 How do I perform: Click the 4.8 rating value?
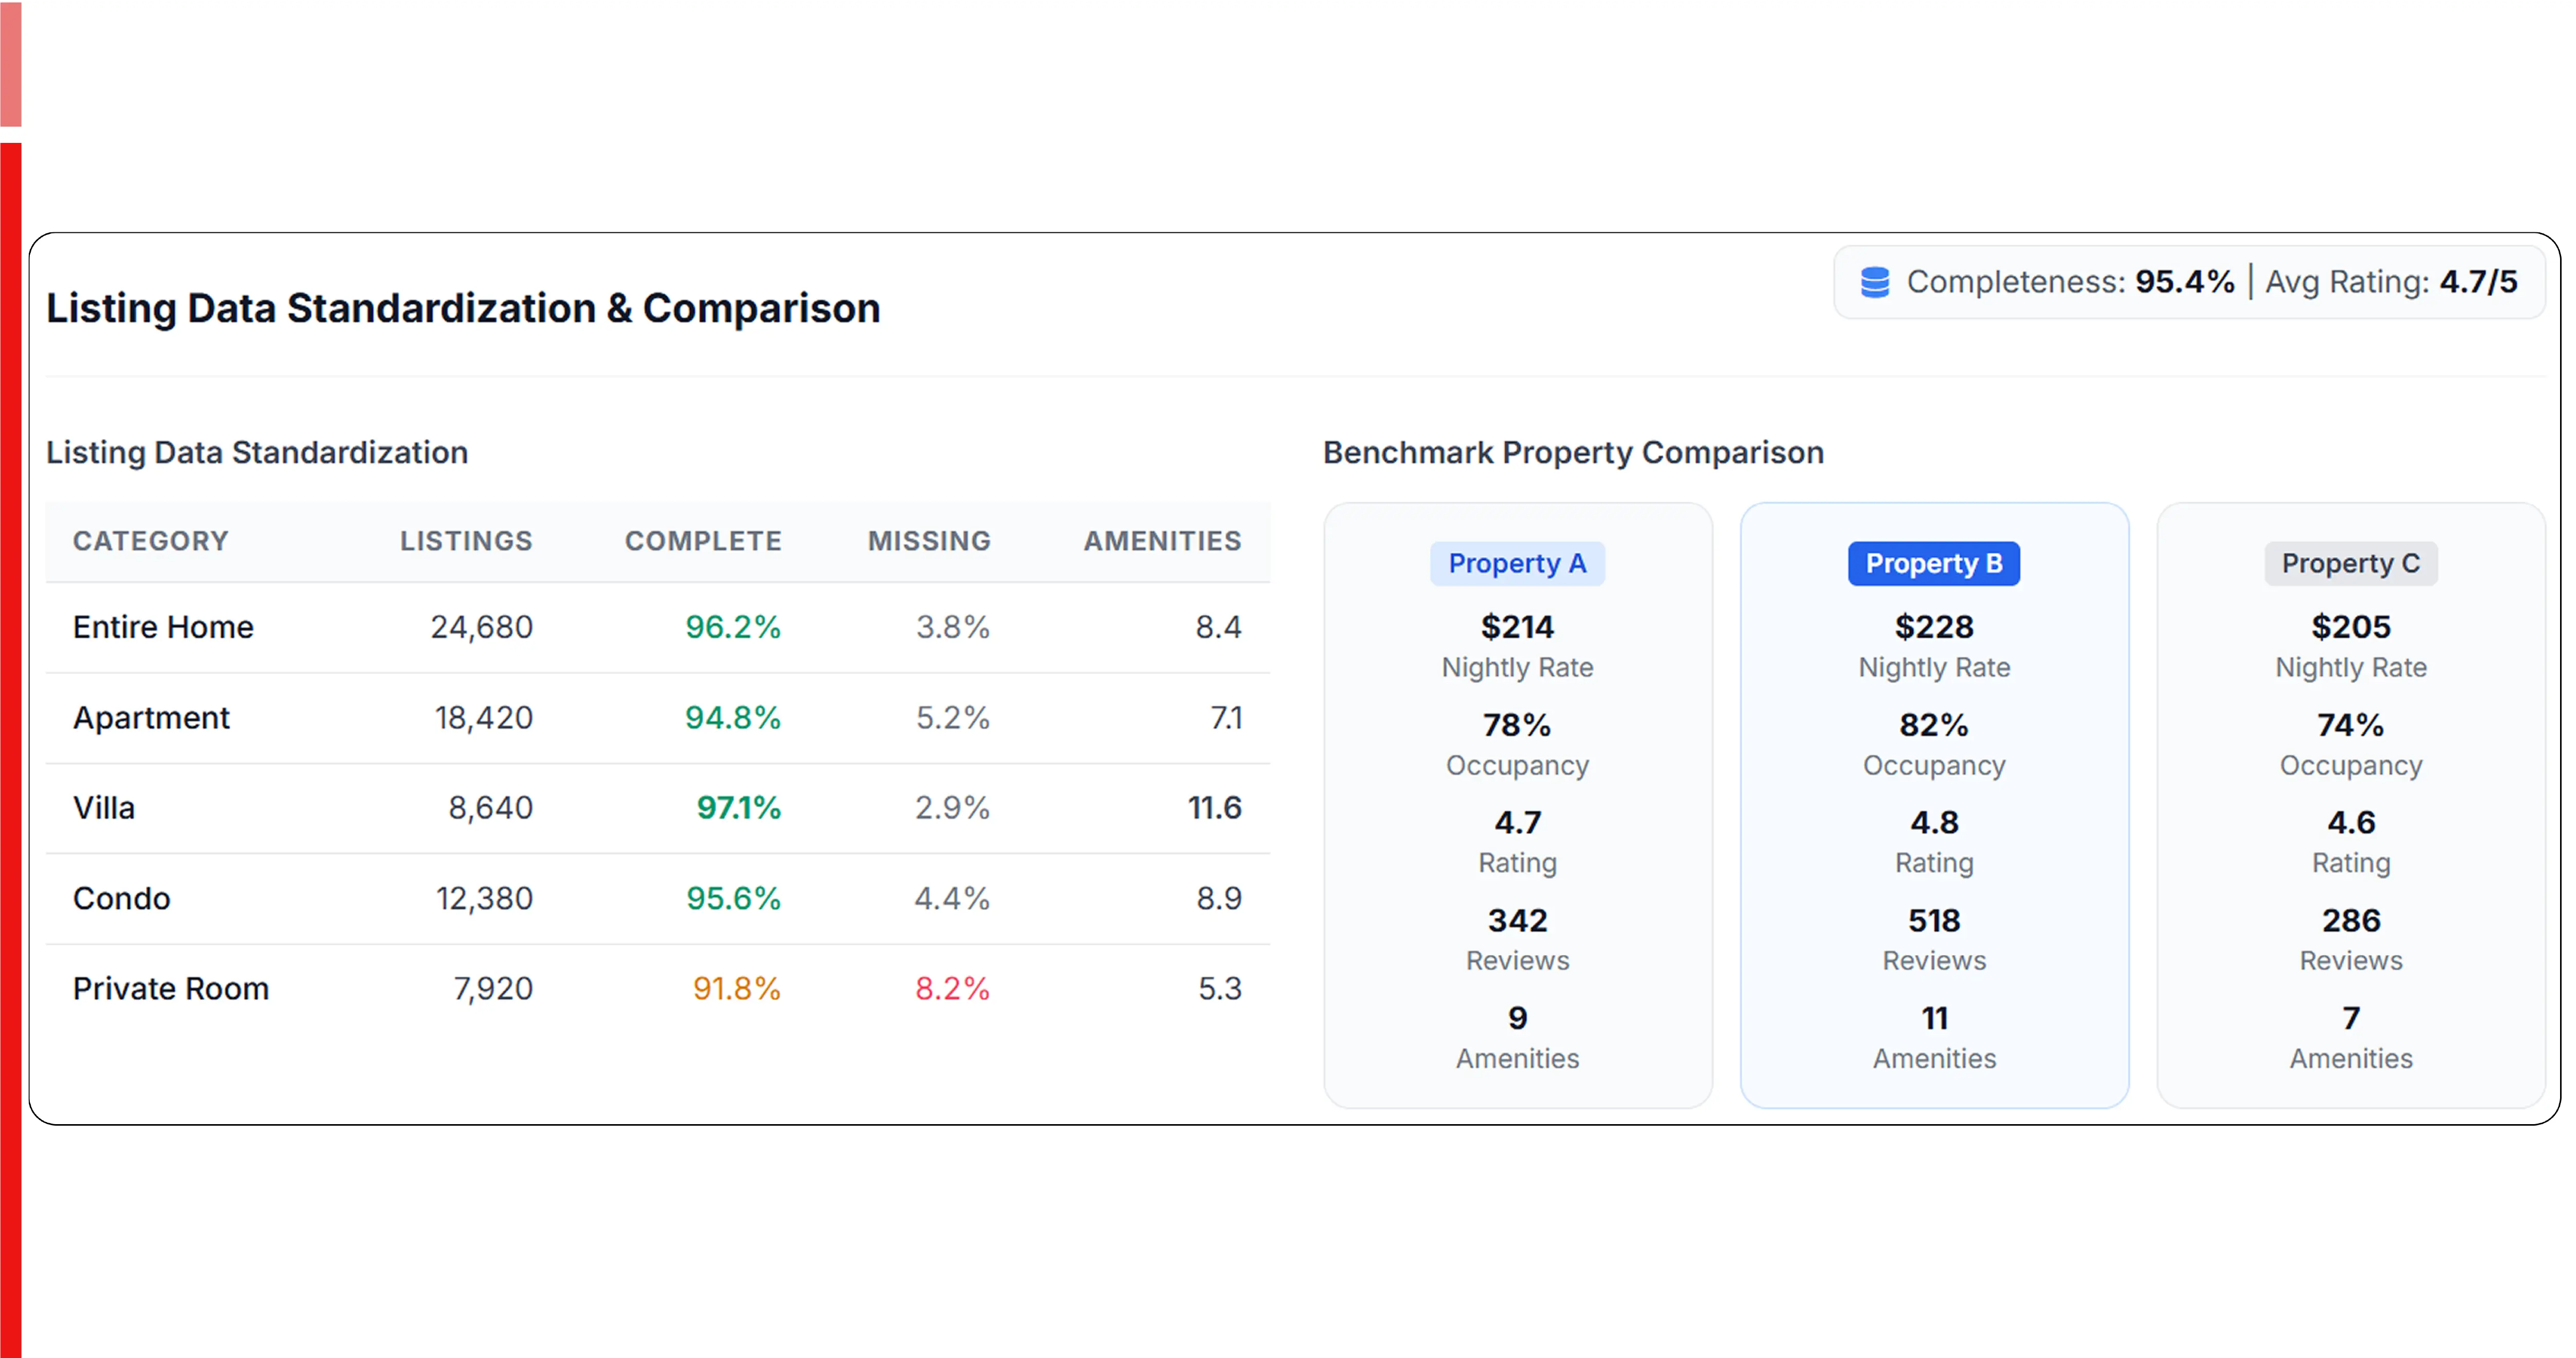[x=1934, y=822]
